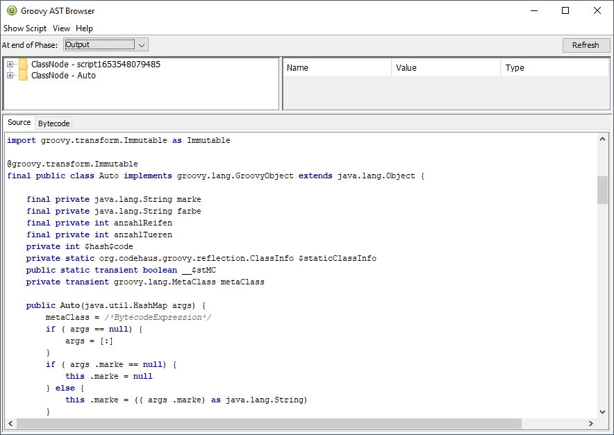The height and width of the screenshot is (435, 614).
Task: Click the vertical scrollbar up arrow
Action: point(602,139)
